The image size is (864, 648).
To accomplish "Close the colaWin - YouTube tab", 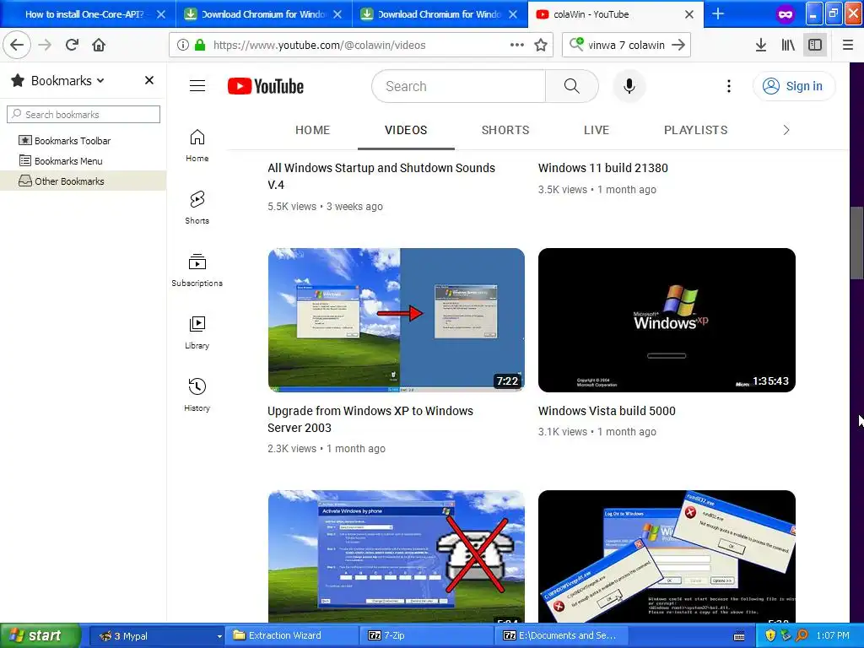I will coord(688,14).
